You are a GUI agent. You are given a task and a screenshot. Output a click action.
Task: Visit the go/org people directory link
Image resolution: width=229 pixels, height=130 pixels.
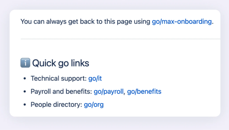click(94, 105)
